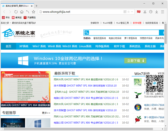168x131 pixels.
Task: Select the blue slideshow indicator dot
Action: (x=39, y=101)
